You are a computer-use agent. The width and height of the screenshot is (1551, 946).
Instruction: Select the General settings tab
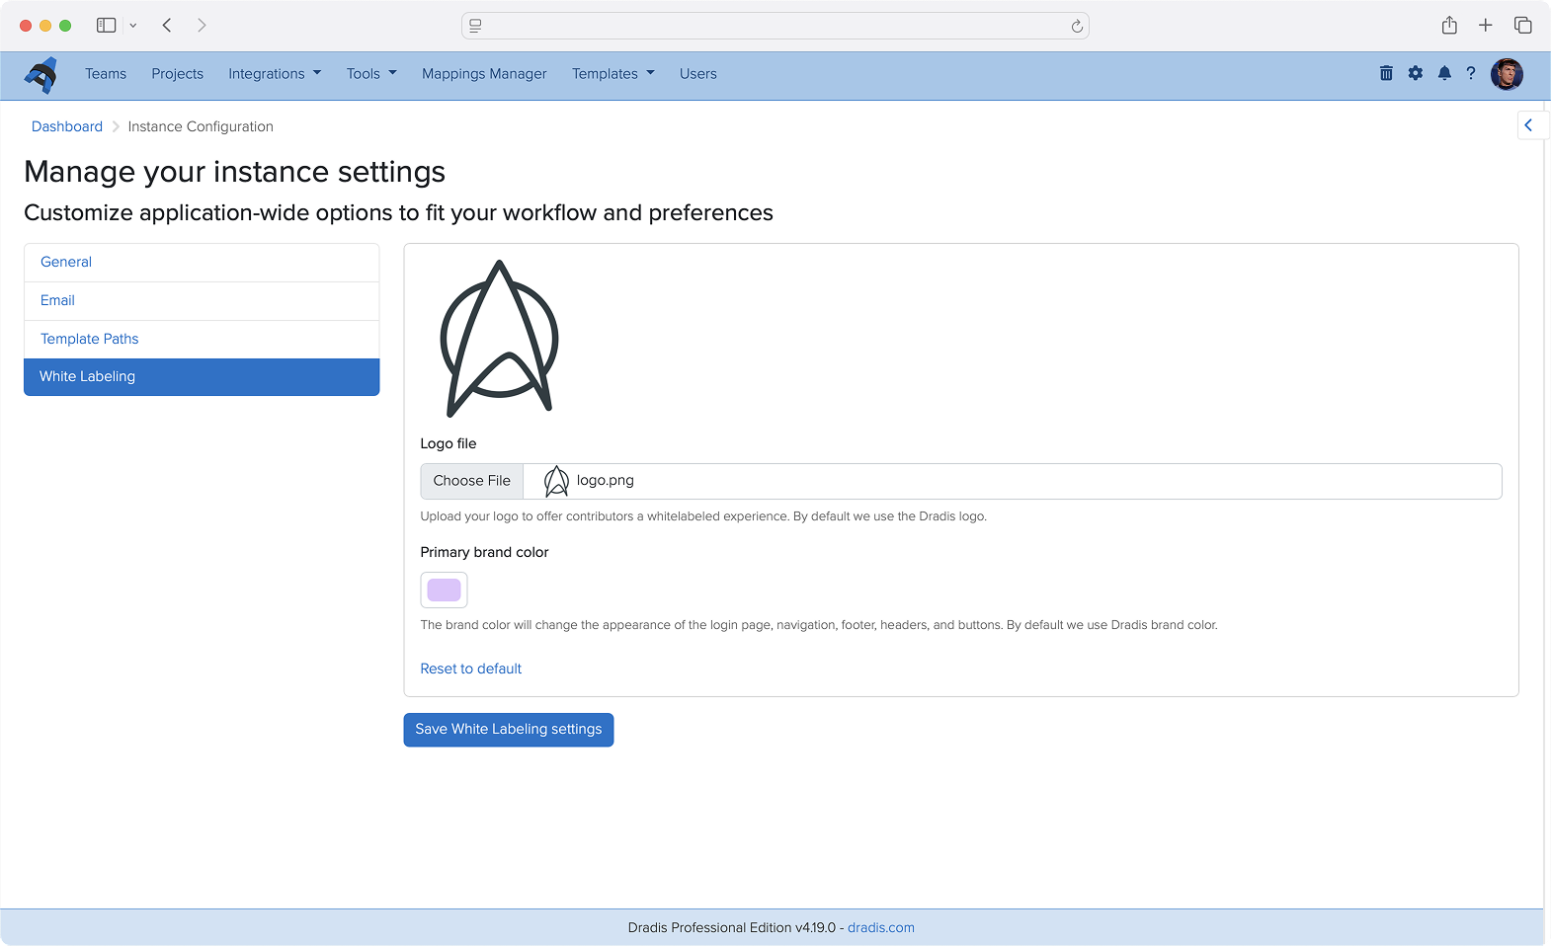click(66, 262)
